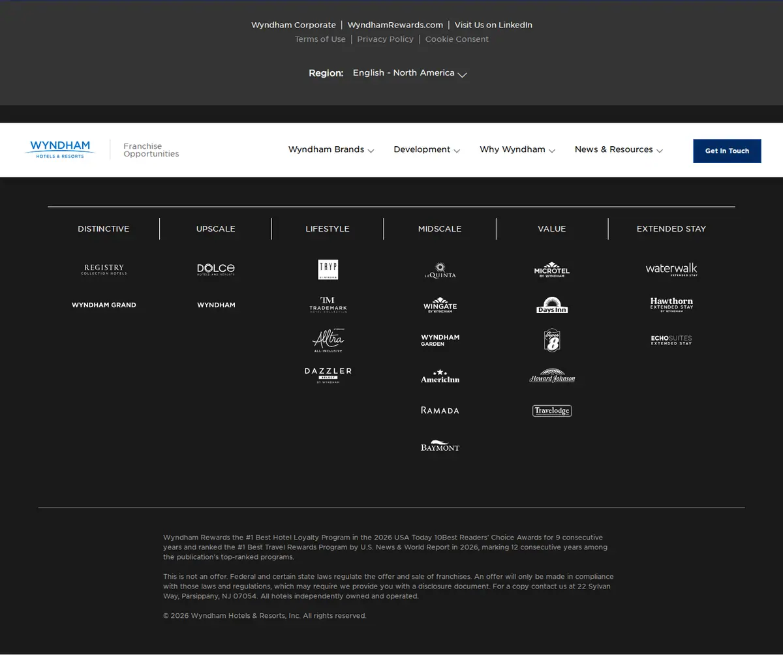Open the Microtel by Wyndham logo
Screen dimensions: 783x655
pyautogui.click(x=552, y=269)
